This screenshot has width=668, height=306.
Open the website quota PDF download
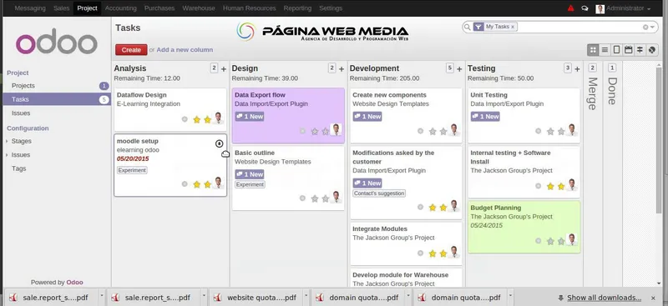pos(256,298)
